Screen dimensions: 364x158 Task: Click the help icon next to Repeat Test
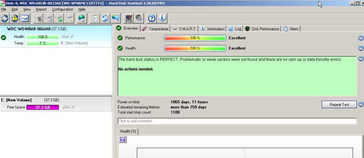point(361,104)
